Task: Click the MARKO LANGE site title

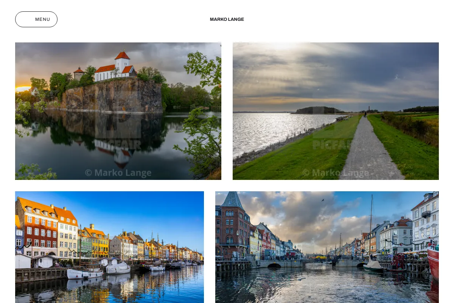Action: [x=227, y=19]
